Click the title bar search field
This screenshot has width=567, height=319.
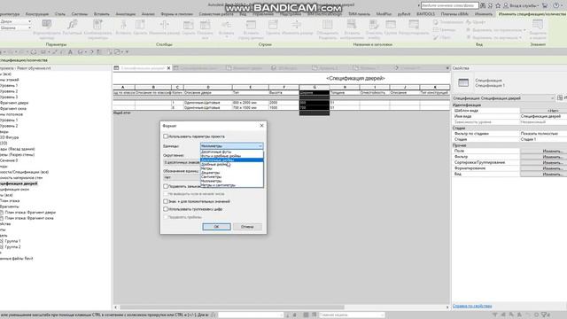click(449, 6)
